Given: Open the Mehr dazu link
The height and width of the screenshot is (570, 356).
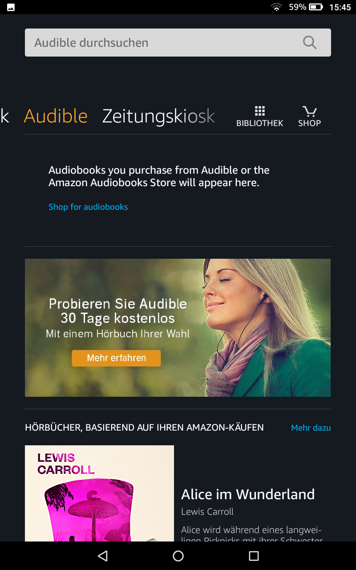Looking at the screenshot, I should click(311, 428).
